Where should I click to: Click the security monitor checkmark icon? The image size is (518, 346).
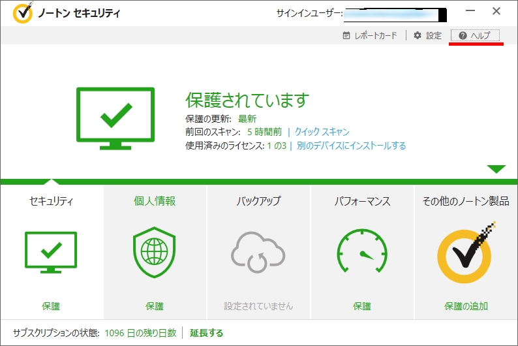[51, 252]
